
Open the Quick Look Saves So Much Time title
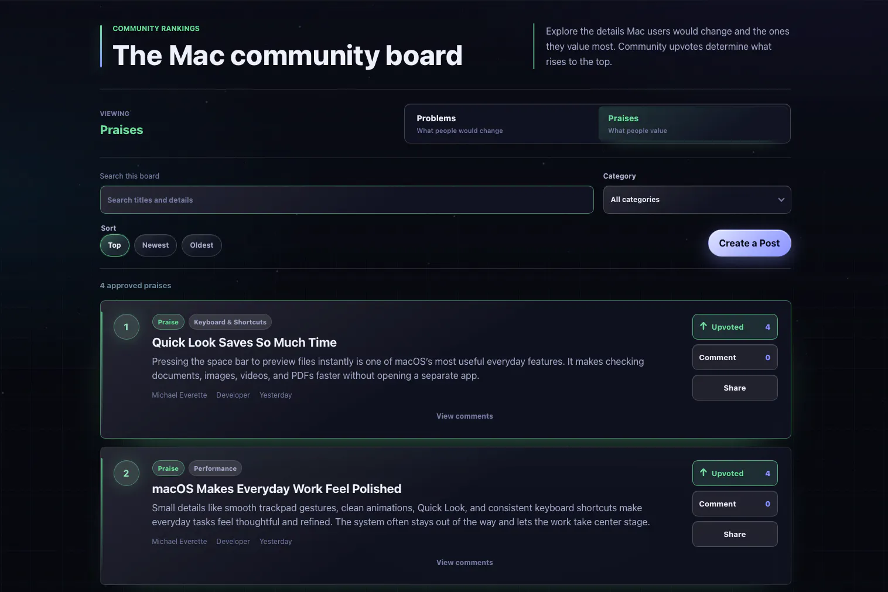[x=244, y=343]
